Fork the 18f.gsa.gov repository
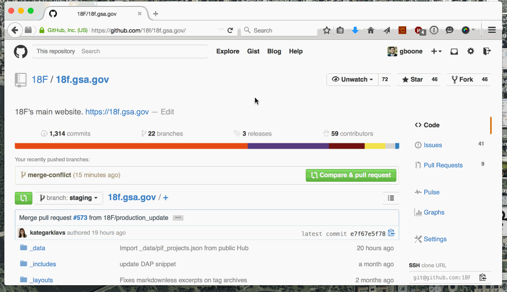The height and width of the screenshot is (292, 507). point(462,80)
